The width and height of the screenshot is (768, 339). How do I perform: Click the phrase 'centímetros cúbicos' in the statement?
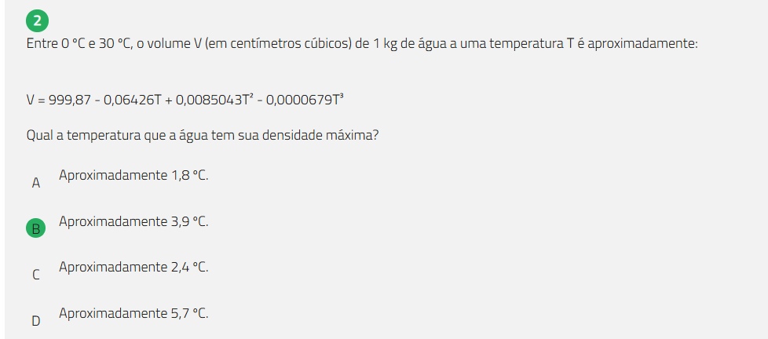pos(283,44)
